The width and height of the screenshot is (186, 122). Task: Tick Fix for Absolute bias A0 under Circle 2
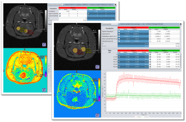pos(150,41)
